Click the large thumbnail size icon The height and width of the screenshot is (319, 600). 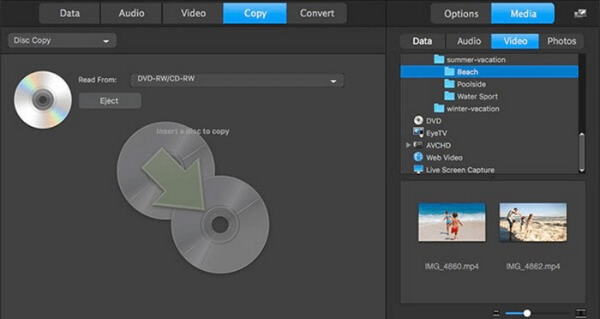click(580, 313)
